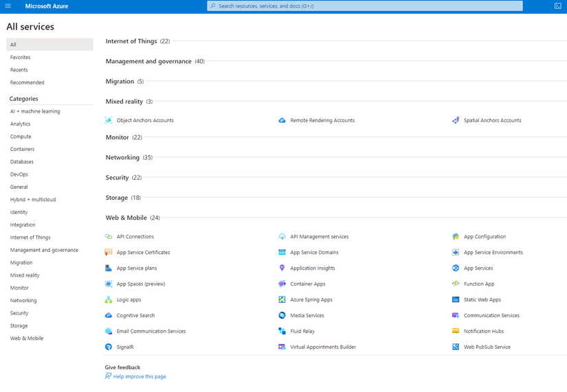Click the Application Insights bulb icon
The width and height of the screenshot is (567, 392).
pos(282,268)
